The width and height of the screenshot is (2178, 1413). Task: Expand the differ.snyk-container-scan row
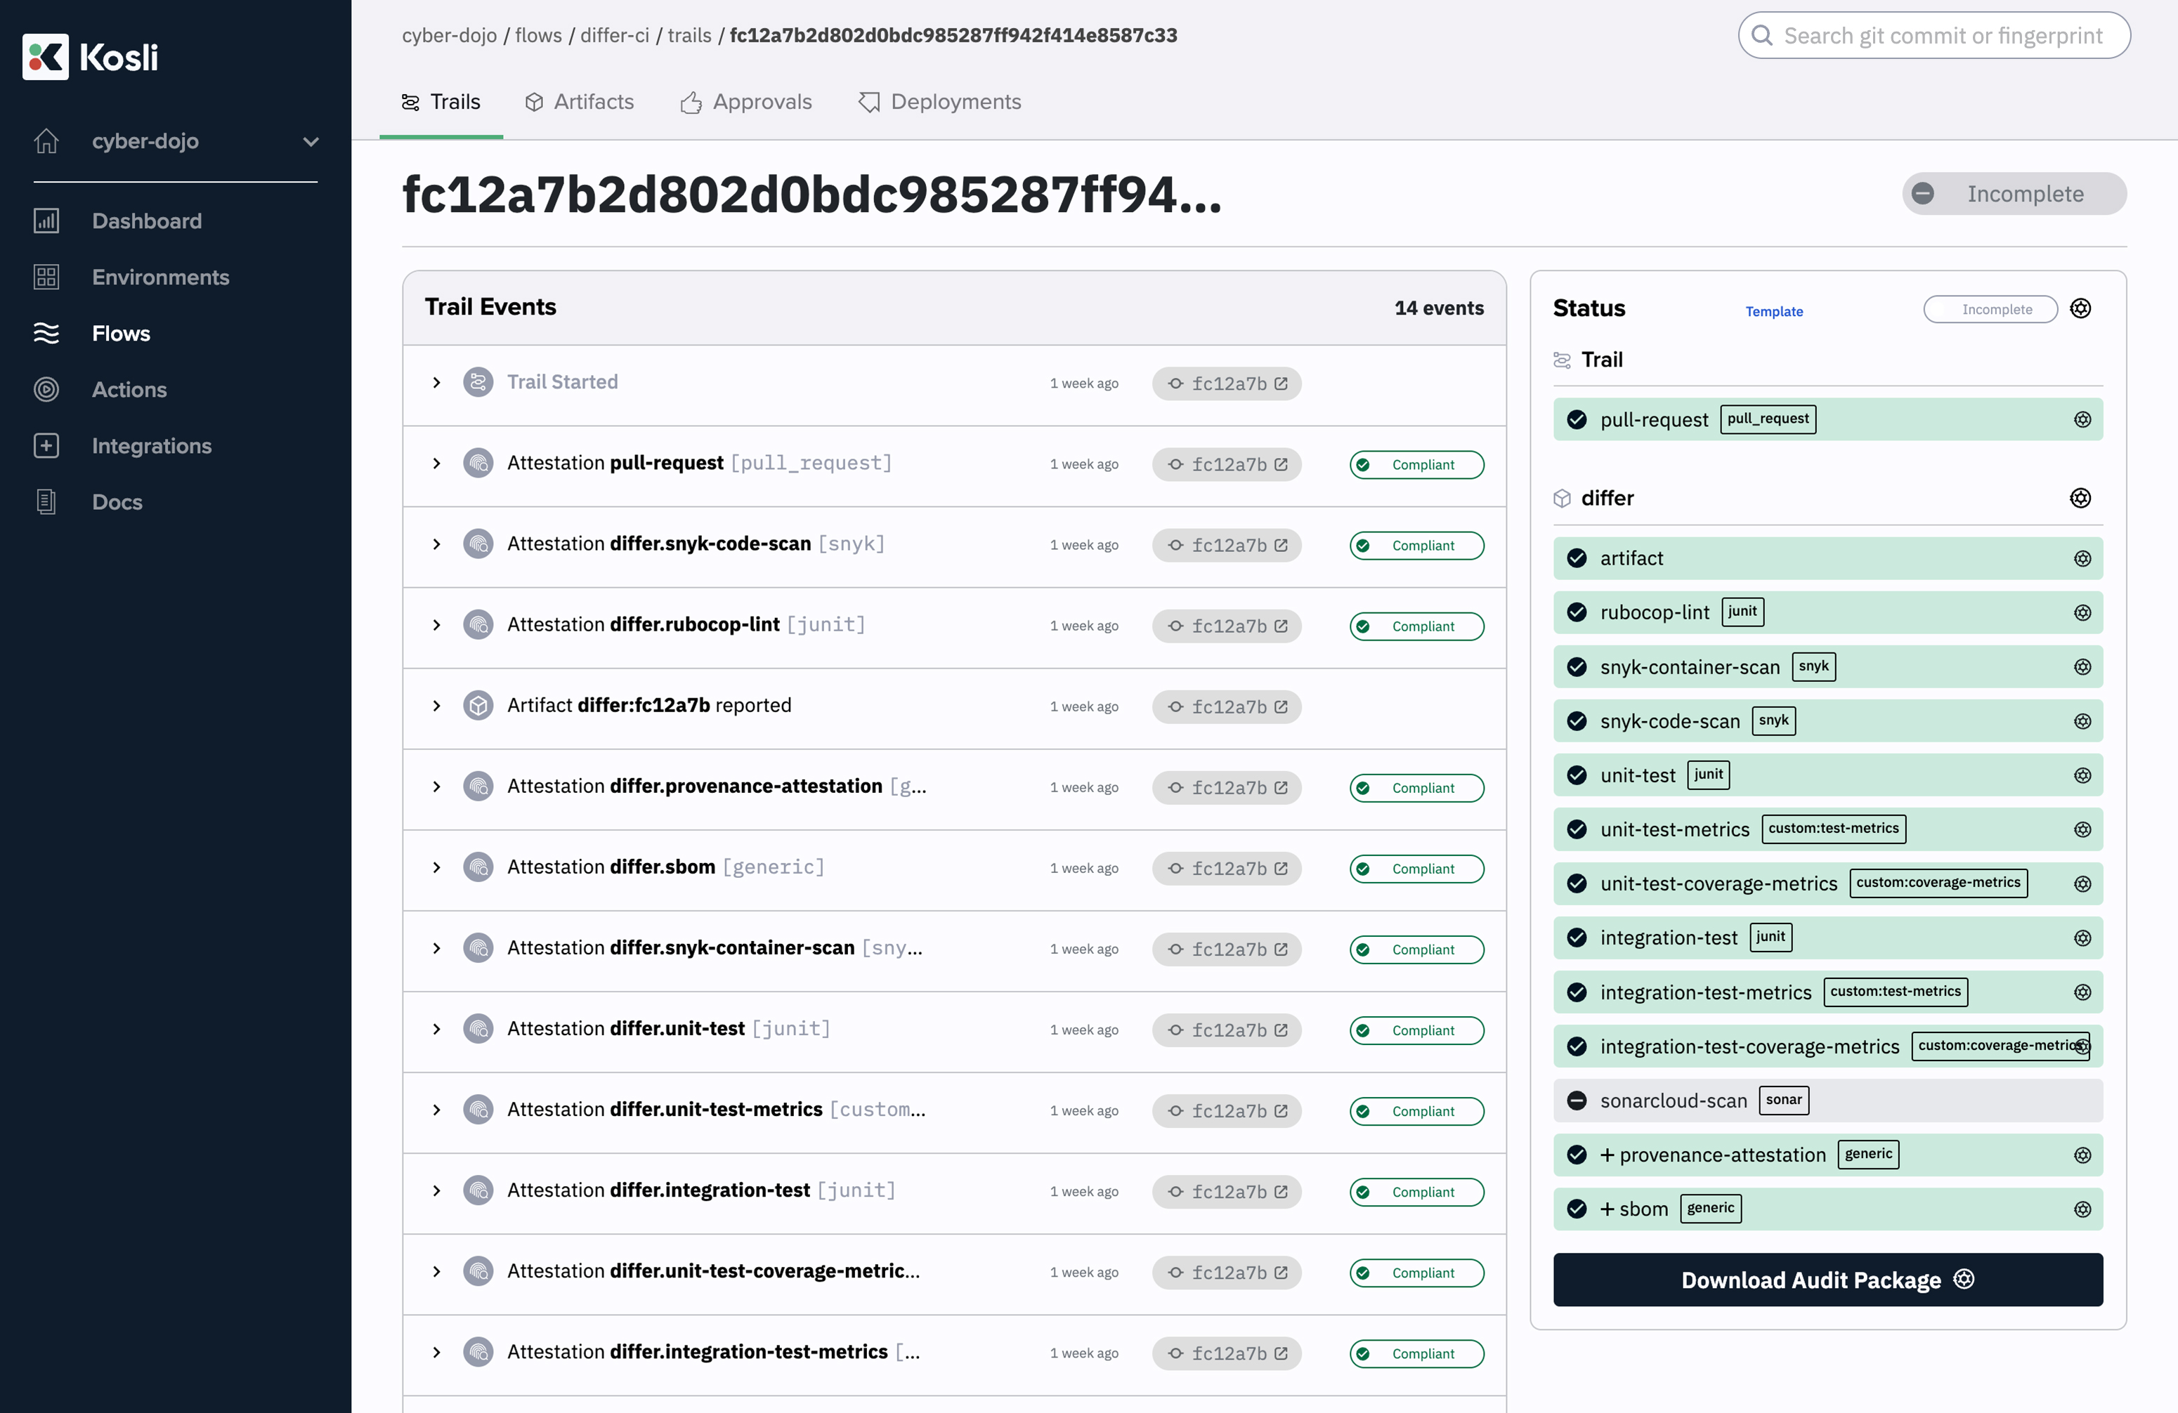click(x=436, y=948)
